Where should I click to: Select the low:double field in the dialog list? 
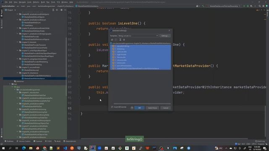point(140,57)
